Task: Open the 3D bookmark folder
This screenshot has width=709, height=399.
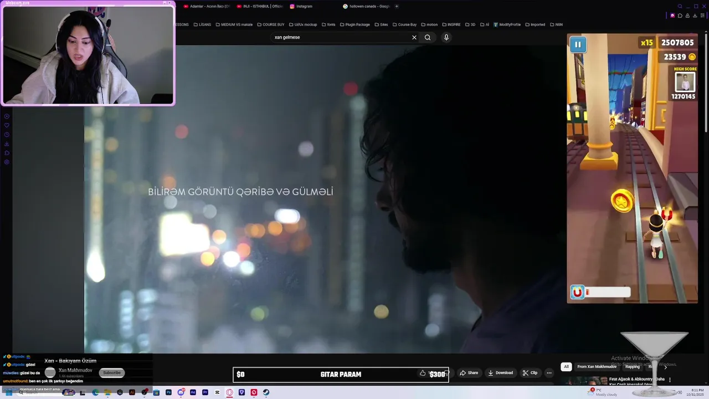Action: (x=470, y=24)
